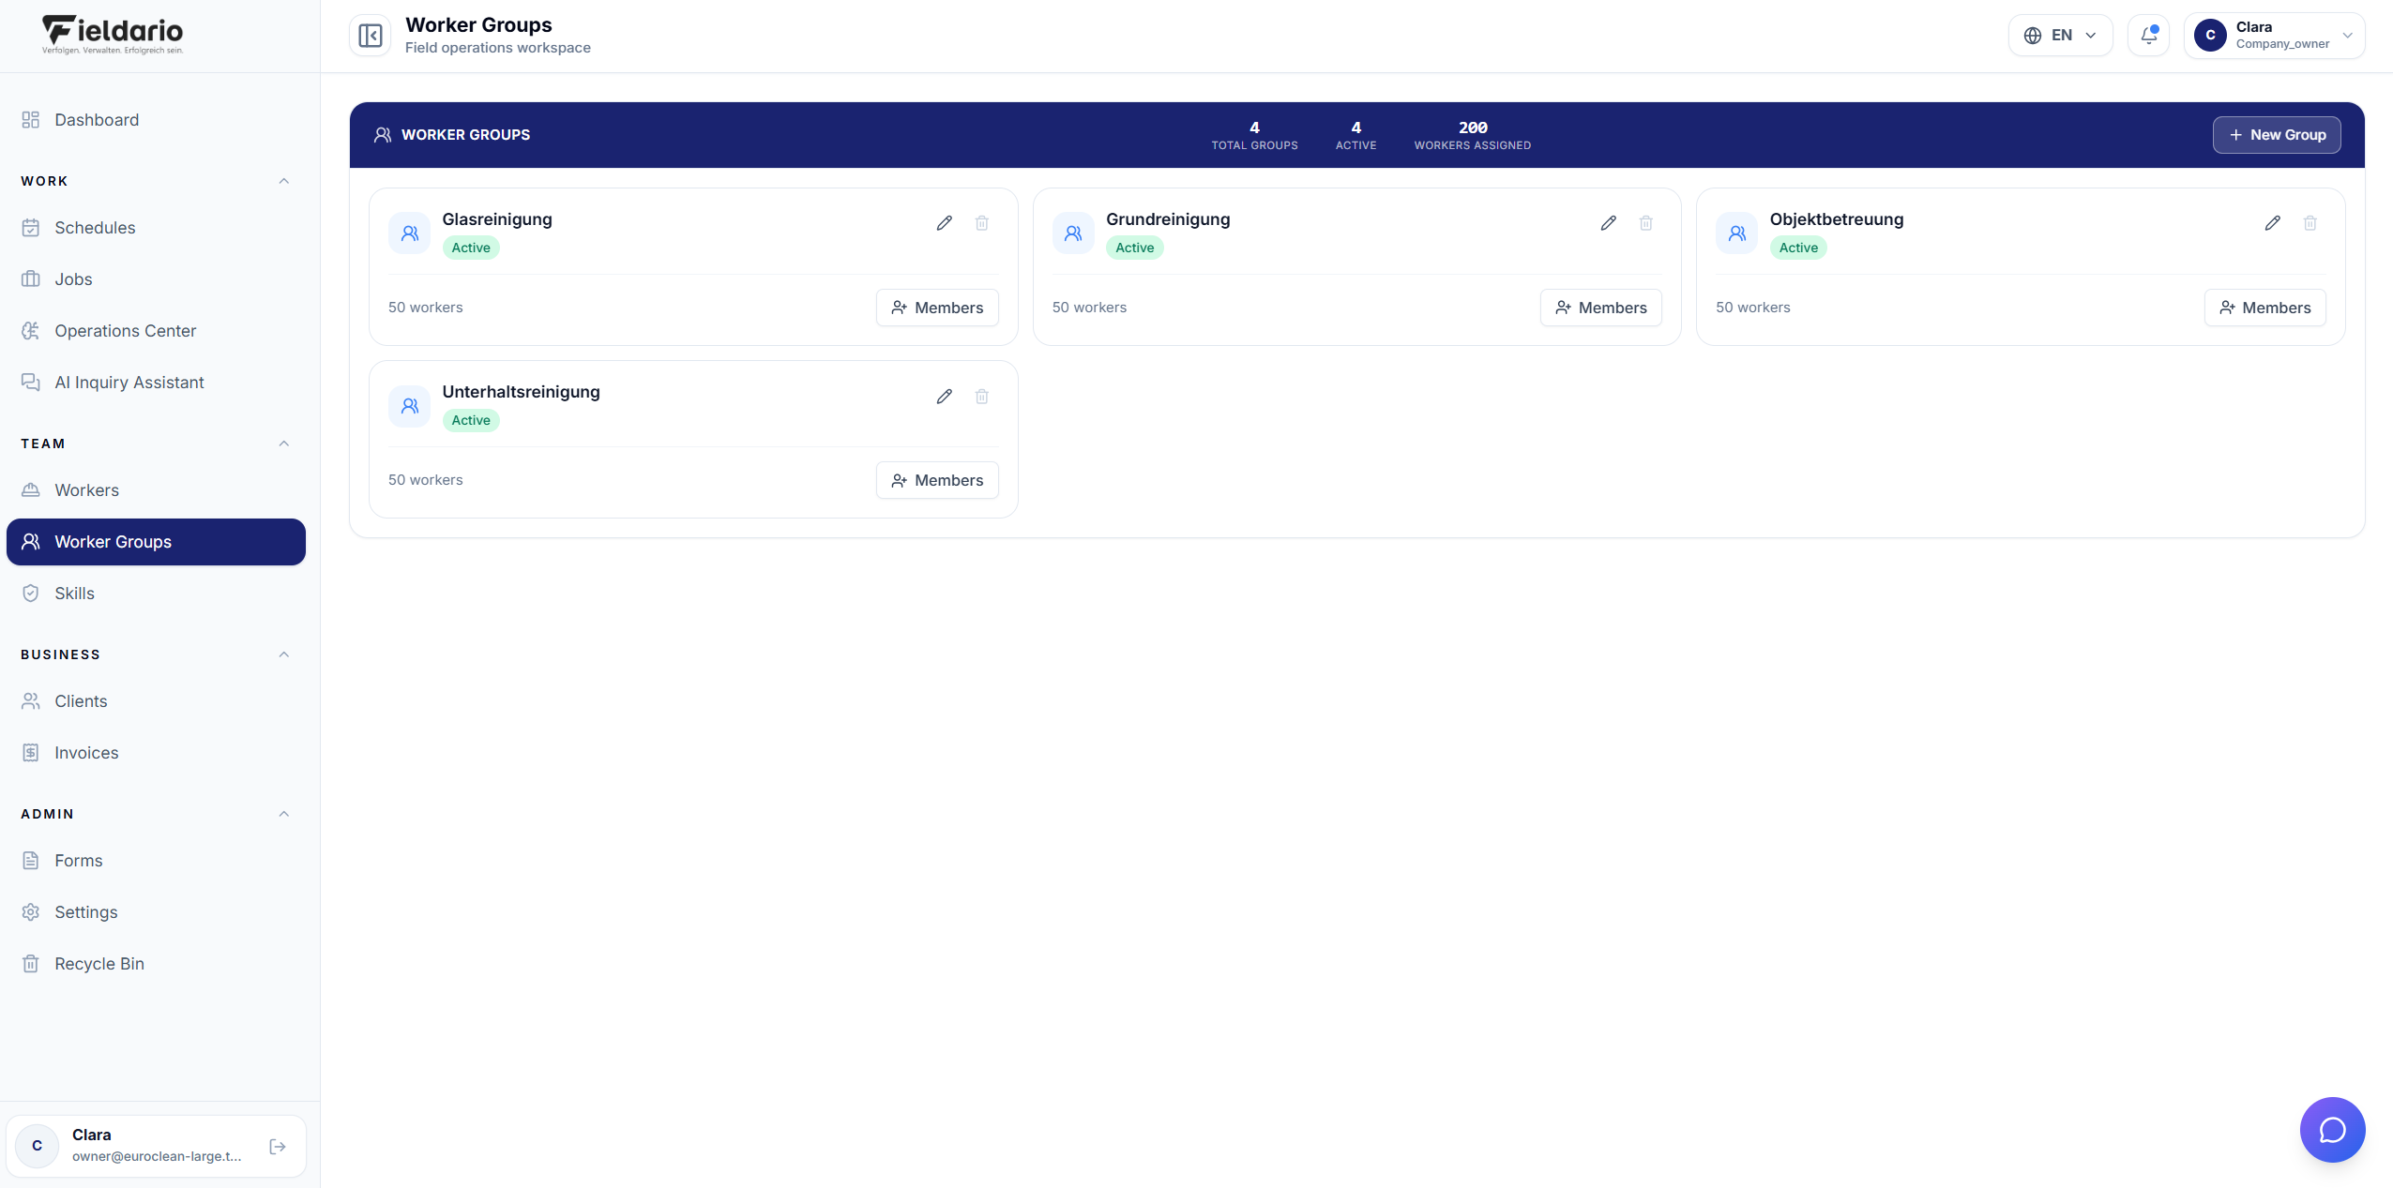Click the Grundreinigung group avatar icon
This screenshot has height=1188, width=2393.
1073,233
